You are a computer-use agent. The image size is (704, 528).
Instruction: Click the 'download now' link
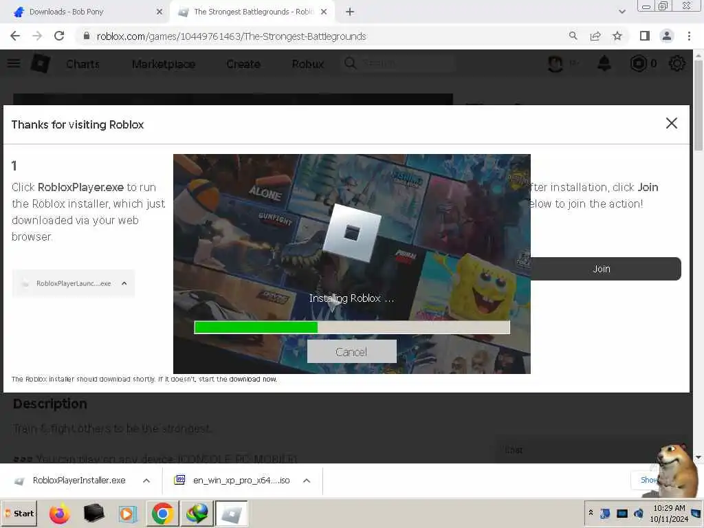[253, 379]
